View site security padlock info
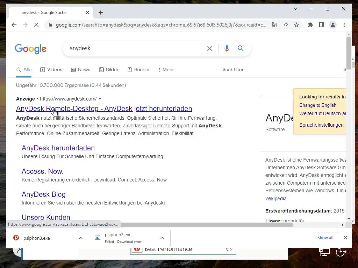358x268 pixels. click(x=50, y=25)
